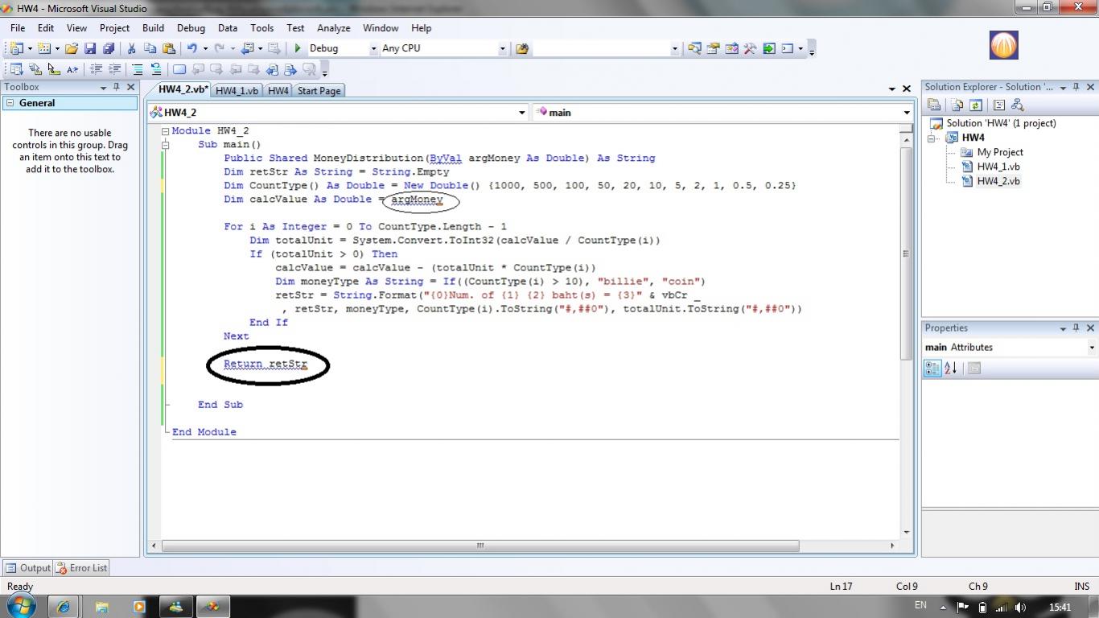This screenshot has width=1099, height=618.
Task: Open Internet Explorer from the taskbar
Action: click(x=63, y=607)
